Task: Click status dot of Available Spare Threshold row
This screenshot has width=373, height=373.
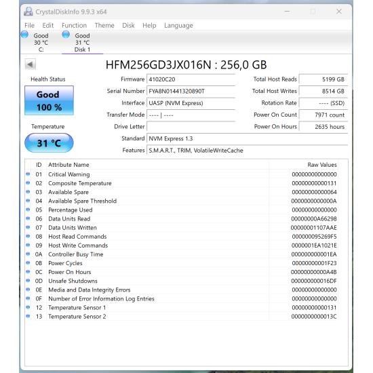Action: [x=28, y=201]
